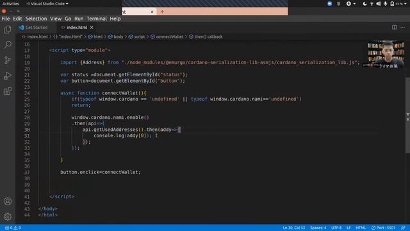
Task: Change indentation via Spaces: 4
Action: (318, 228)
